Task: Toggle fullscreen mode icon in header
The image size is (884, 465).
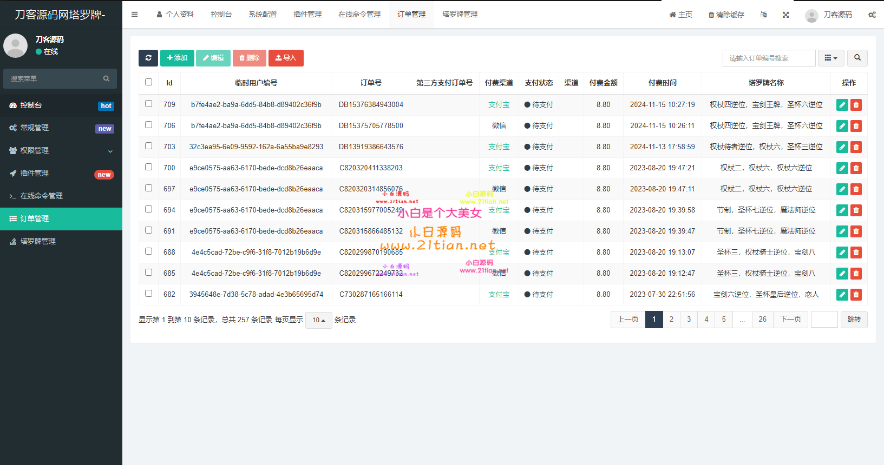Action: [785, 15]
